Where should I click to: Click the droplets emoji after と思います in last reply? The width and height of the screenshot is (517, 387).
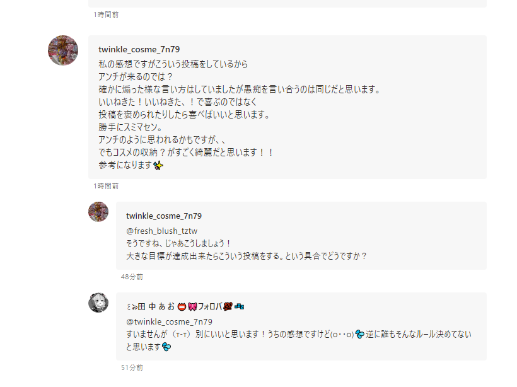[x=166, y=347]
